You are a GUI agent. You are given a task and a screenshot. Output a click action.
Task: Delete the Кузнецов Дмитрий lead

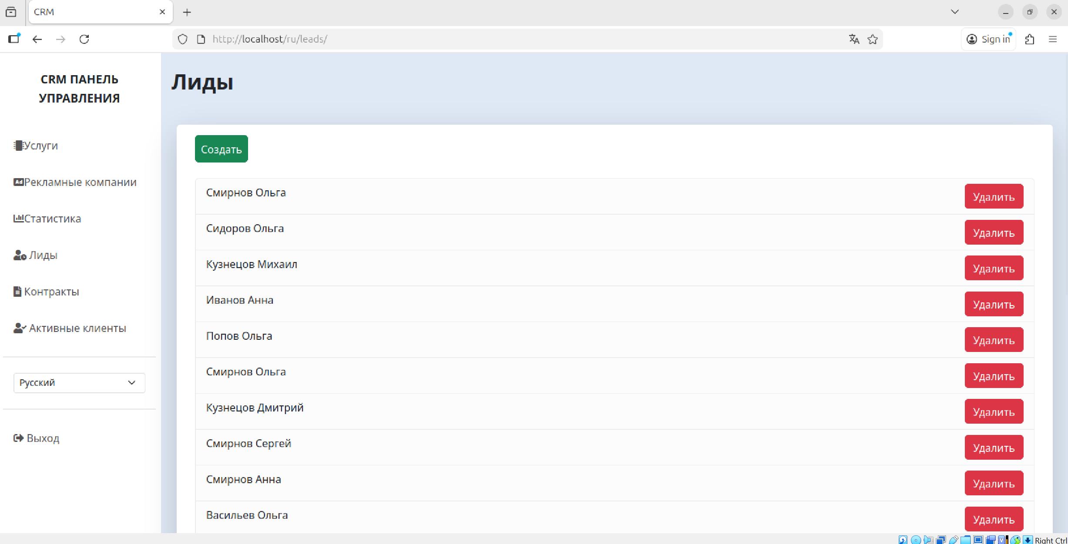coord(994,411)
